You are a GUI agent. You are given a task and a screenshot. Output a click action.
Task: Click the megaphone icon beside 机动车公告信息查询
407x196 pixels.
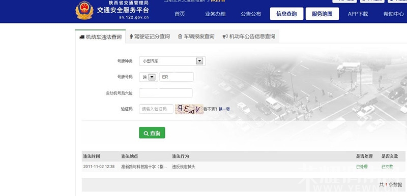[x=225, y=37]
